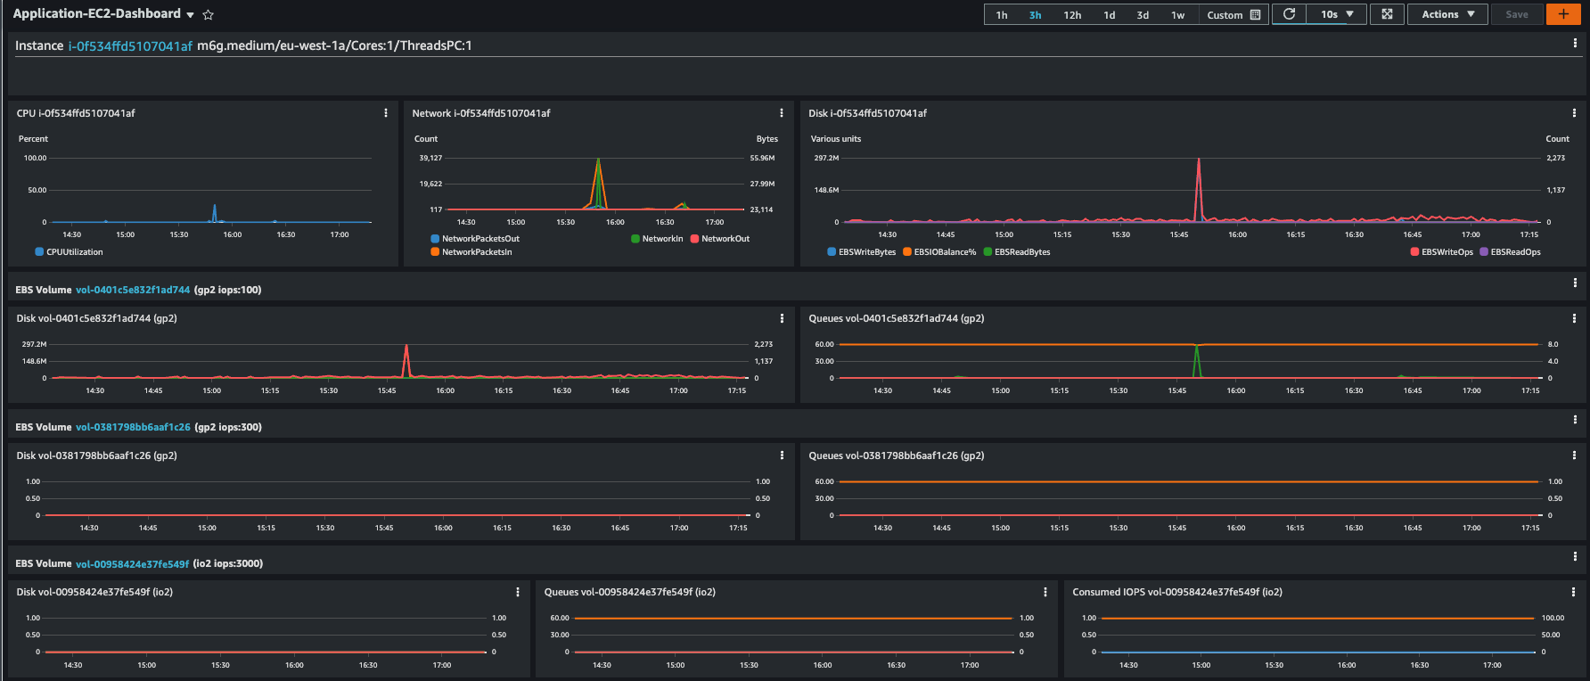Open volume link vol-00958424e37fe549f
This screenshot has width=1590, height=681.
pos(133,563)
